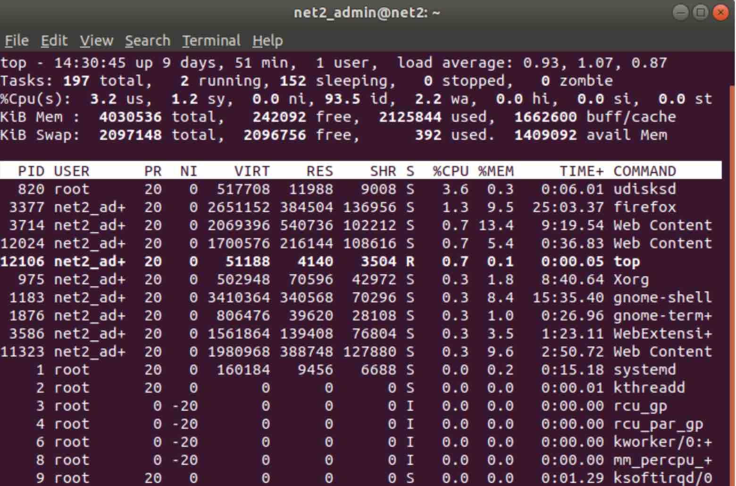Click the 93.5 id CPU value
This screenshot has width=736, height=486.
point(342,99)
